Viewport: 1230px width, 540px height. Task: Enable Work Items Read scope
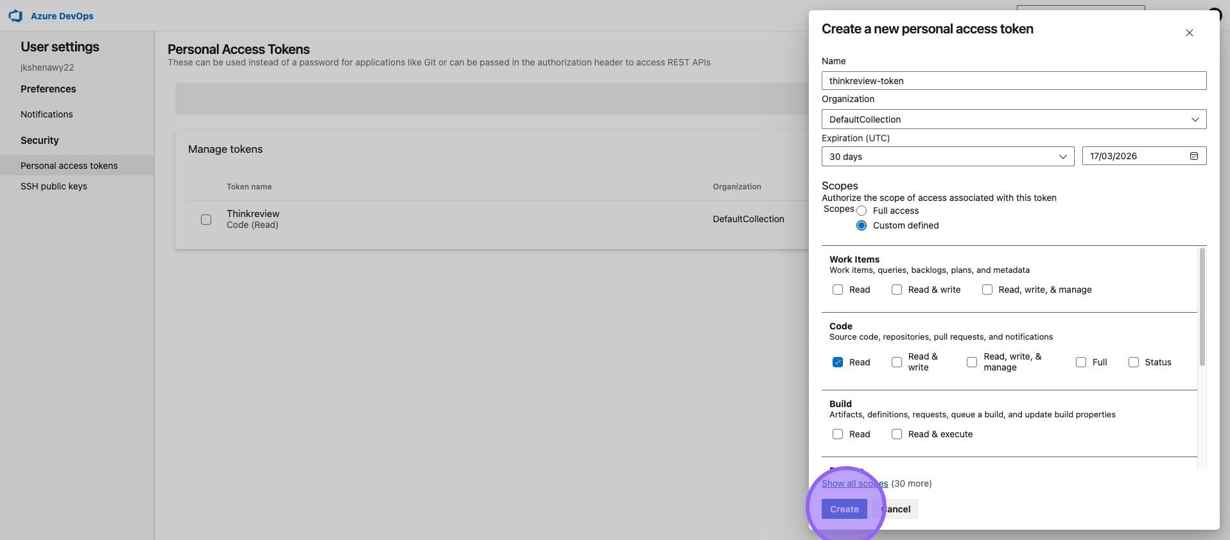click(x=838, y=290)
